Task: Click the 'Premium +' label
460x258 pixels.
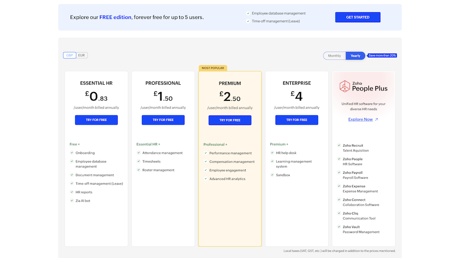Action: (x=279, y=144)
